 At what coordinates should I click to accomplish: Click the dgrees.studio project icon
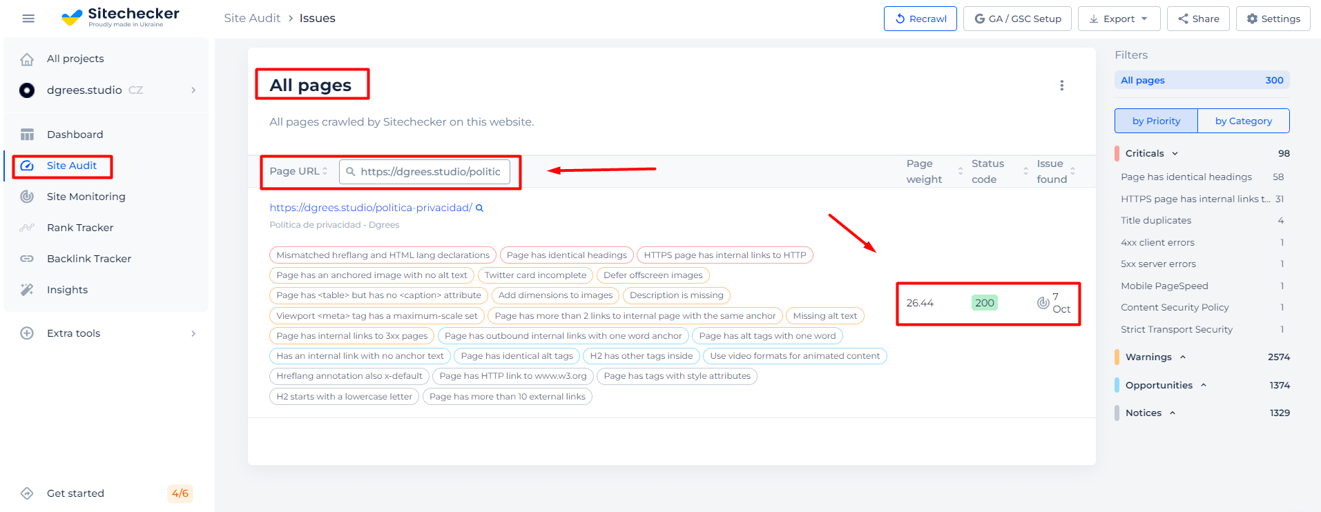27,90
